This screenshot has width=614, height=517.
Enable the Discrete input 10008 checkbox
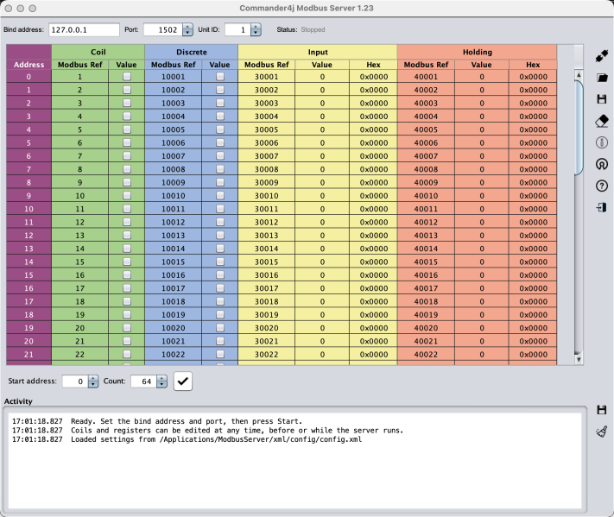pyautogui.click(x=220, y=169)
